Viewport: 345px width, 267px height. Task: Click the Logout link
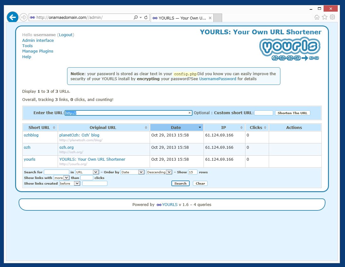[66, 35]
